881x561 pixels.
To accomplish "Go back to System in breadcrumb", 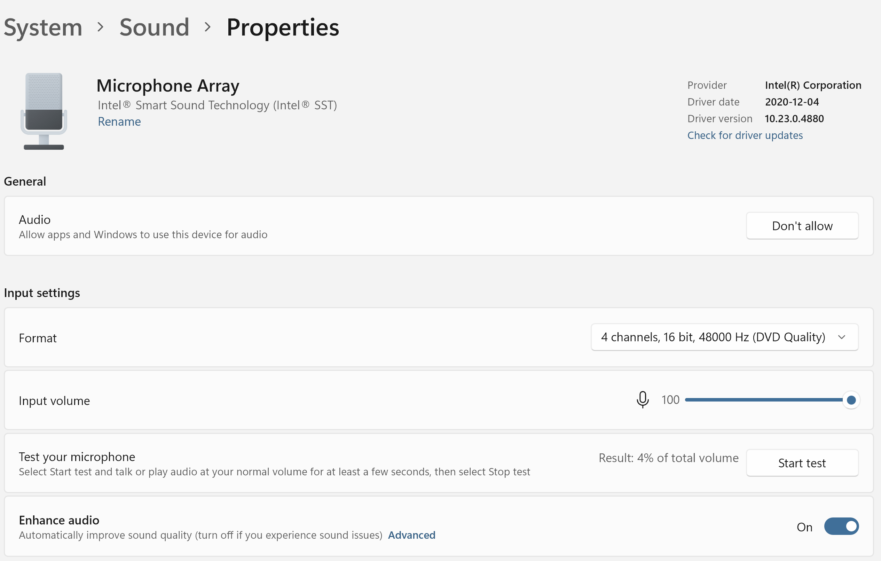I will tap(43, 28).
